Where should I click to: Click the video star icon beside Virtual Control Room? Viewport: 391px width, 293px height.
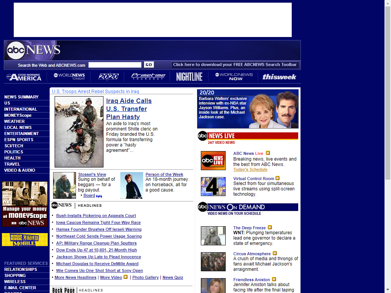click(x=278, y=178)
